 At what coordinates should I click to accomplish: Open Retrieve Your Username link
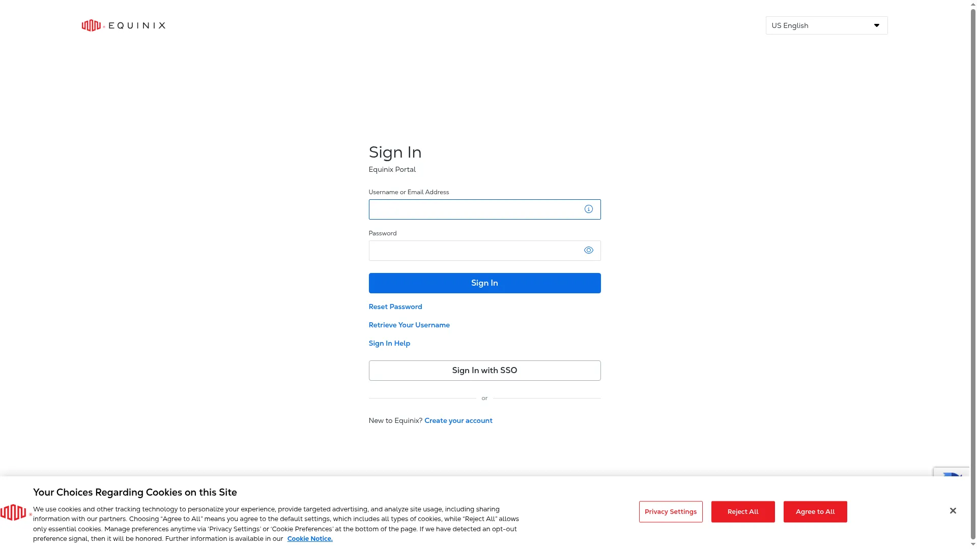click(409, 325)
